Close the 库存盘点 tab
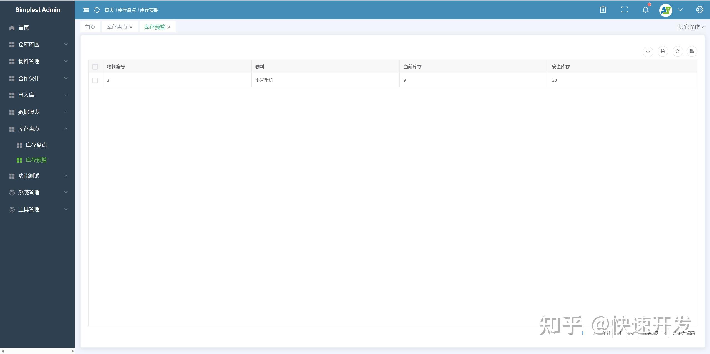Viewport: 710px width, 354px height. [131, 27]
